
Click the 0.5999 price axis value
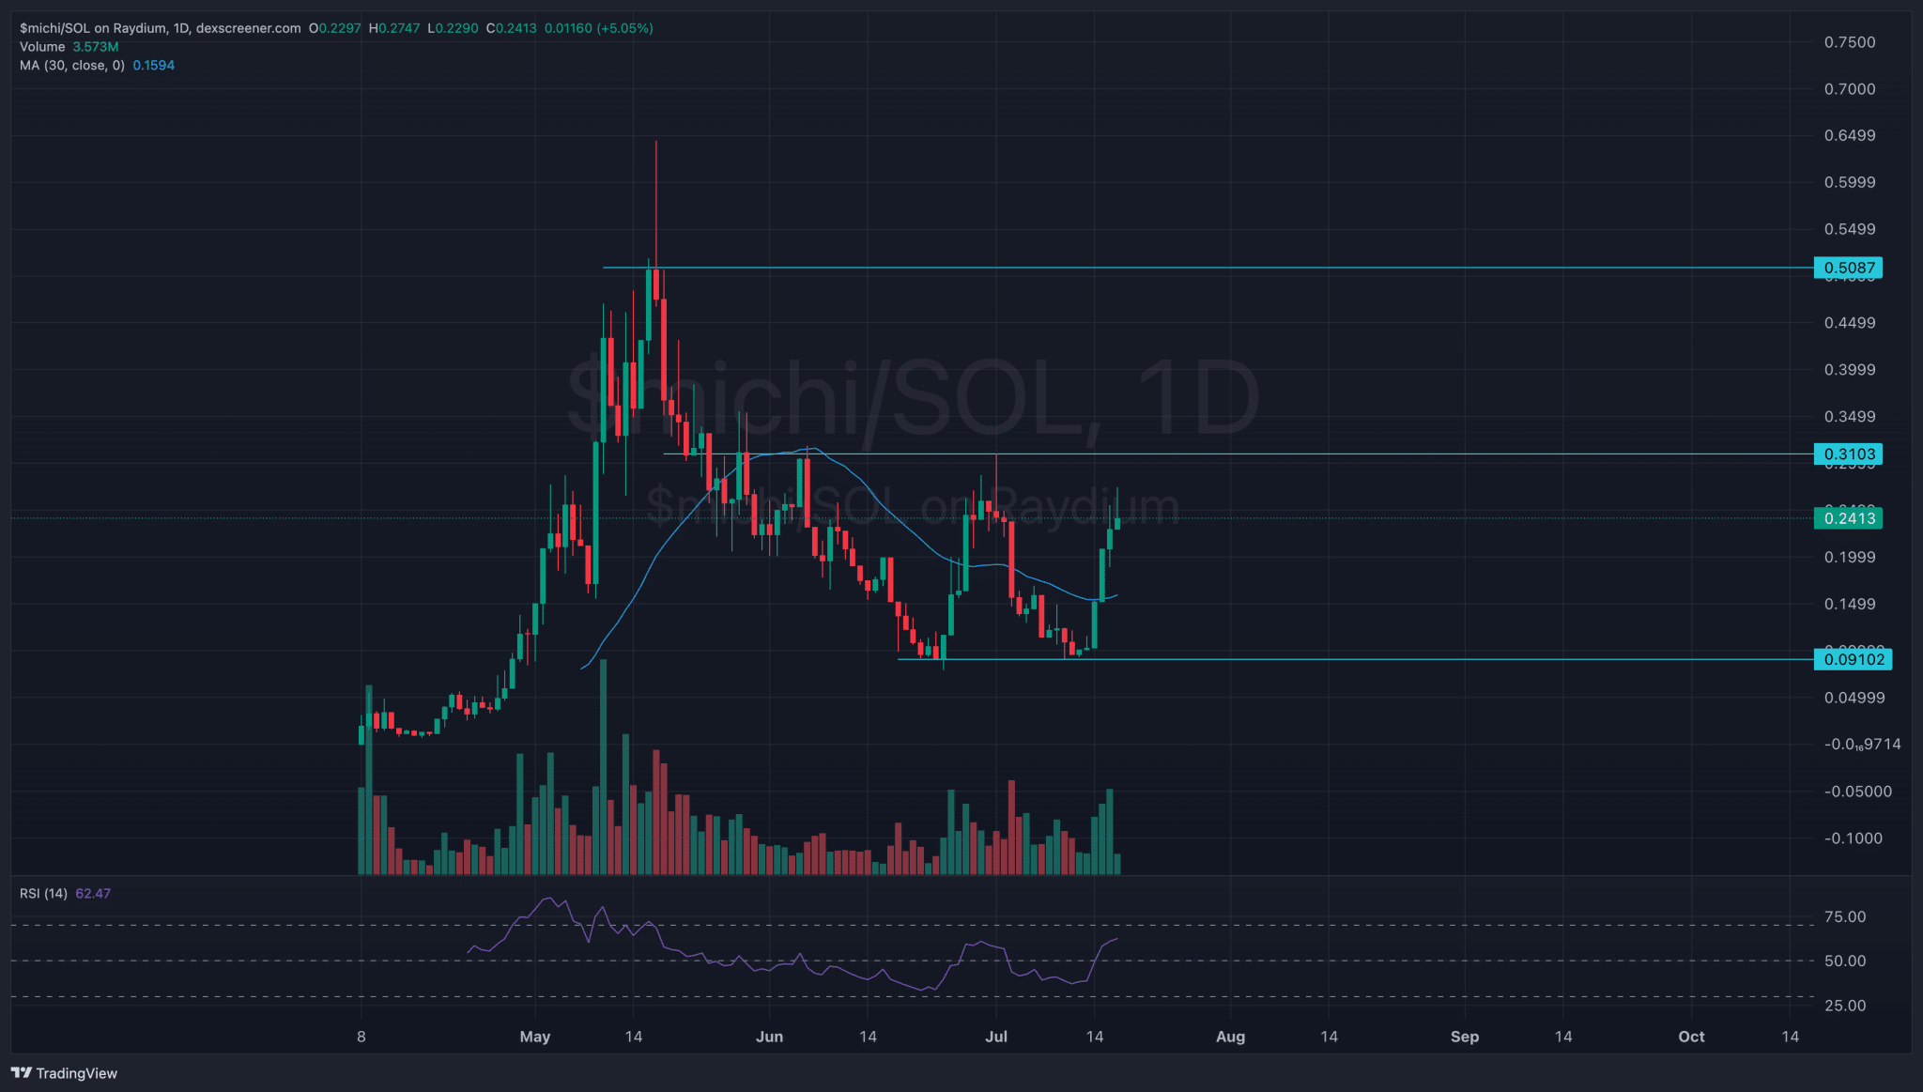1850,182
